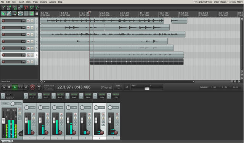This screenshot has height=143, width=244.
Task: Open Track menu
Action: [35, 2]
